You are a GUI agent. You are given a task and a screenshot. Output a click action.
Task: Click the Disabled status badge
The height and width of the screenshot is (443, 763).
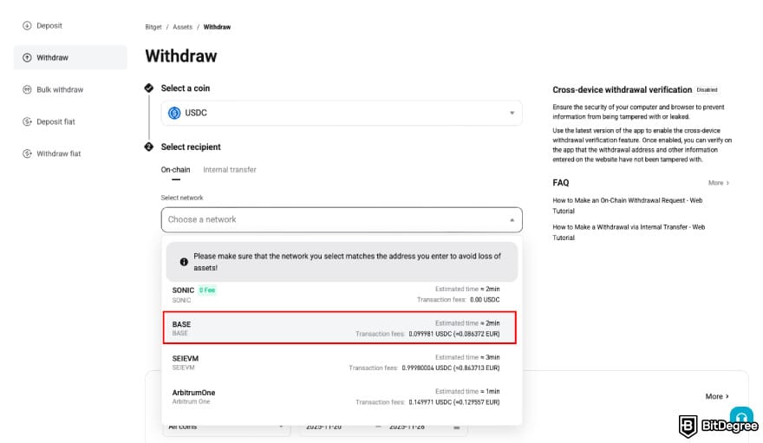pyautogui.click(x=707, y=90)
